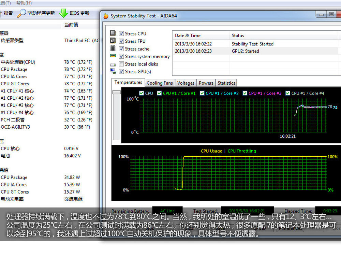The image size is (341, 256).
Task: Click the 报告 toolbar button
Action: 6,13
